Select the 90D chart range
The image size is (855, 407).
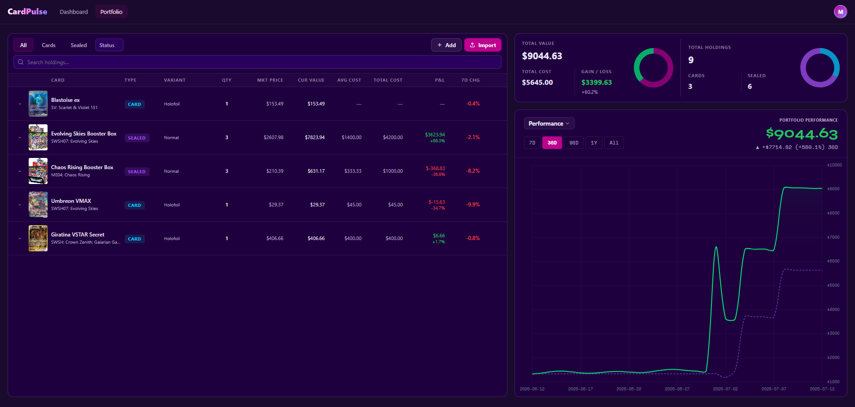pyautogui.click(x=574, y=143)
